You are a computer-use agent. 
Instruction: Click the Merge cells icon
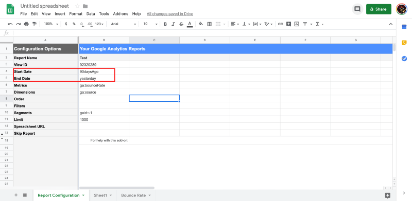218,24
